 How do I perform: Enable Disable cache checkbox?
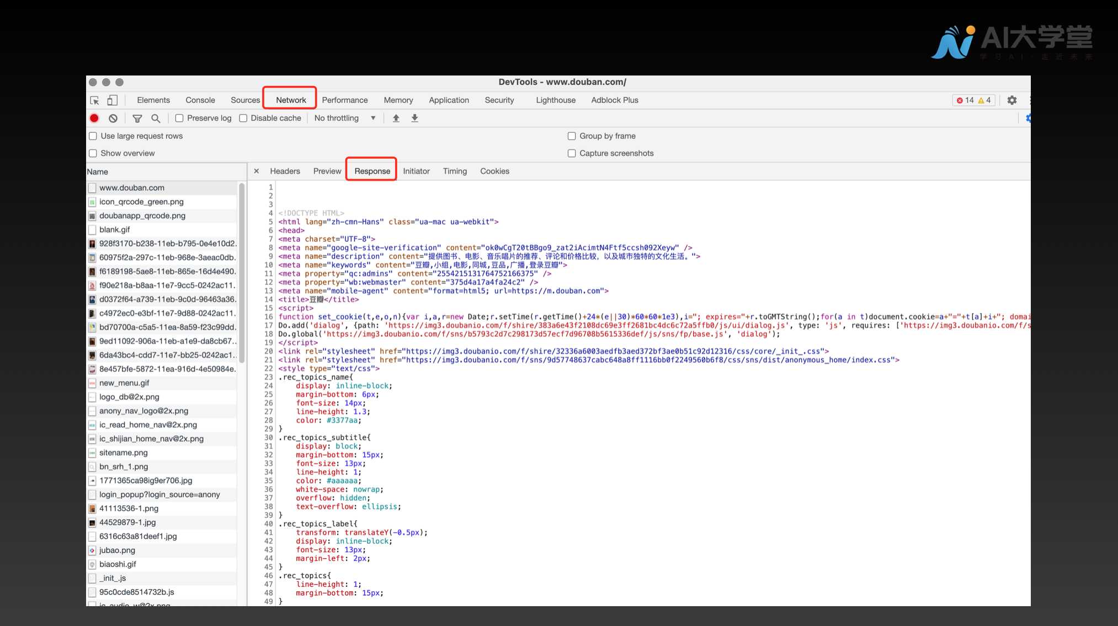(x=243, y=118)
